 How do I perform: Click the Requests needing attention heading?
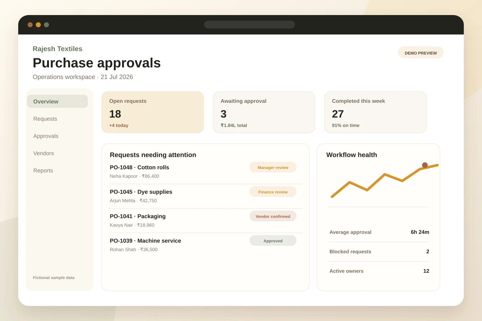point(153,155)
